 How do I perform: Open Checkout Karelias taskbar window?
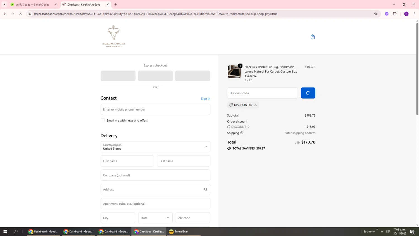point(149,232)
